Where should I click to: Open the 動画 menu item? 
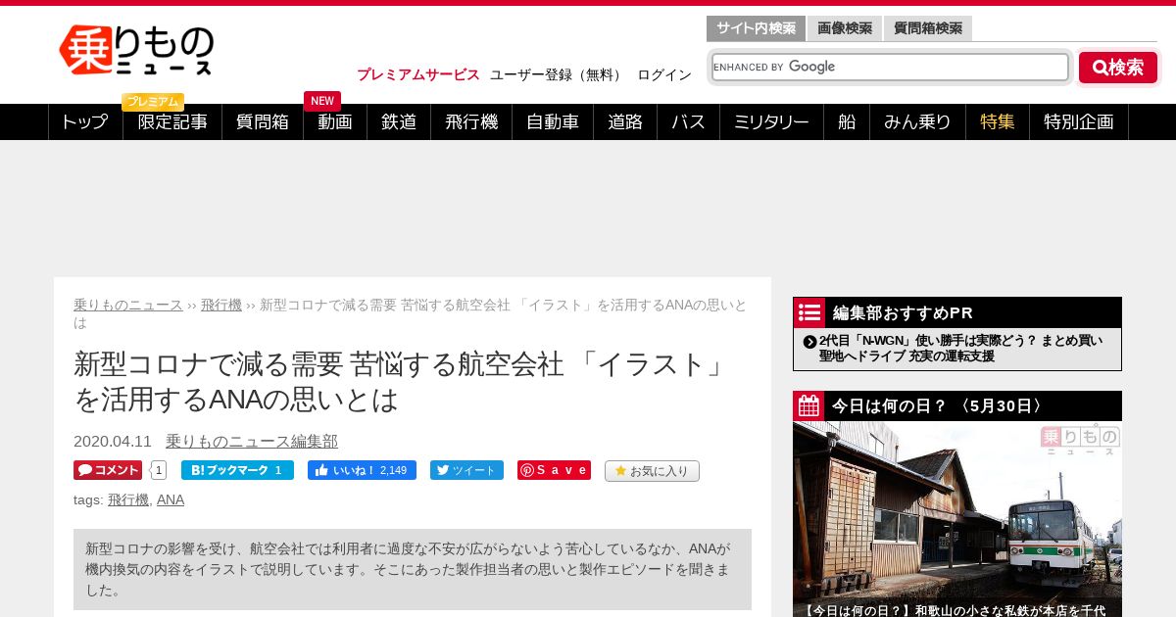(335, 121)
